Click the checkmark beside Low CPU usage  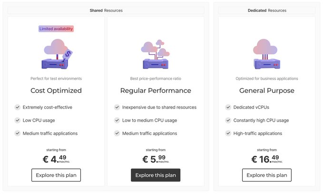tap(18, 120)
